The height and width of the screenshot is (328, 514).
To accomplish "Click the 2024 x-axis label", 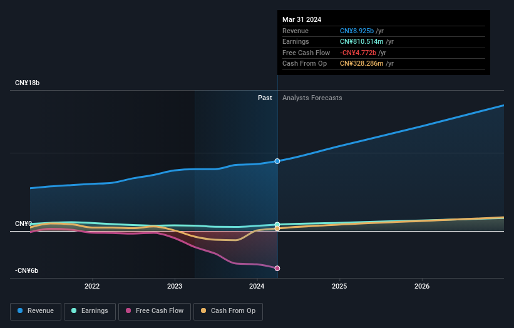I will click(257, 287).
